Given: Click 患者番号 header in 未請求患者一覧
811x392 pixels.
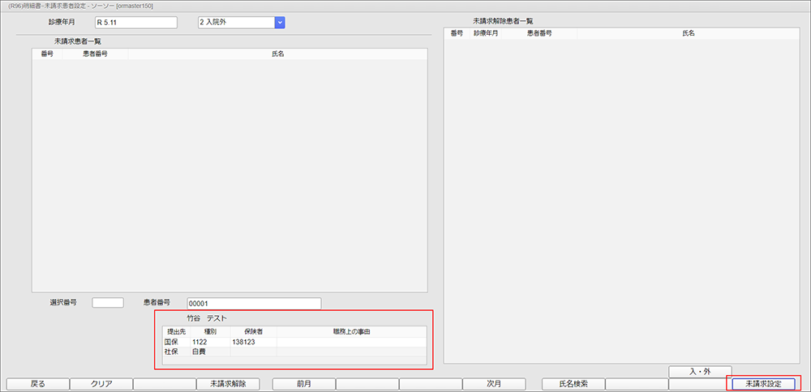Looking at the screenshot, I should (95, 54).
